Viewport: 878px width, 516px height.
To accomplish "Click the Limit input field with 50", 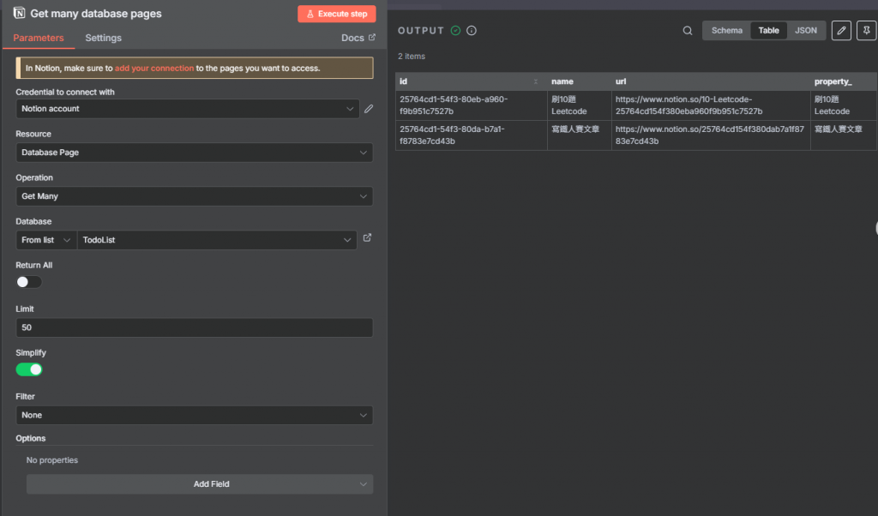I will click(x=195, y=327).
